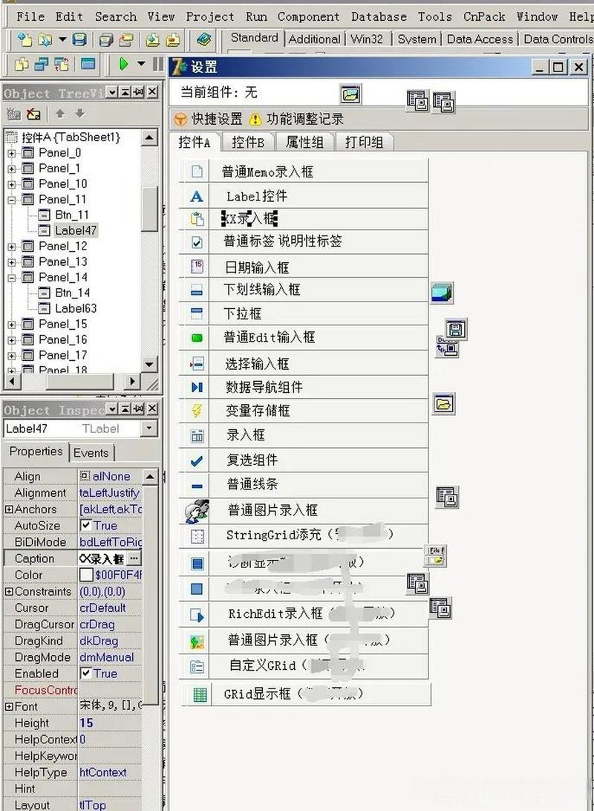Click Object TreeView vertical scrollbar down arrow
The image size is (594, 811).
(149, 364)
